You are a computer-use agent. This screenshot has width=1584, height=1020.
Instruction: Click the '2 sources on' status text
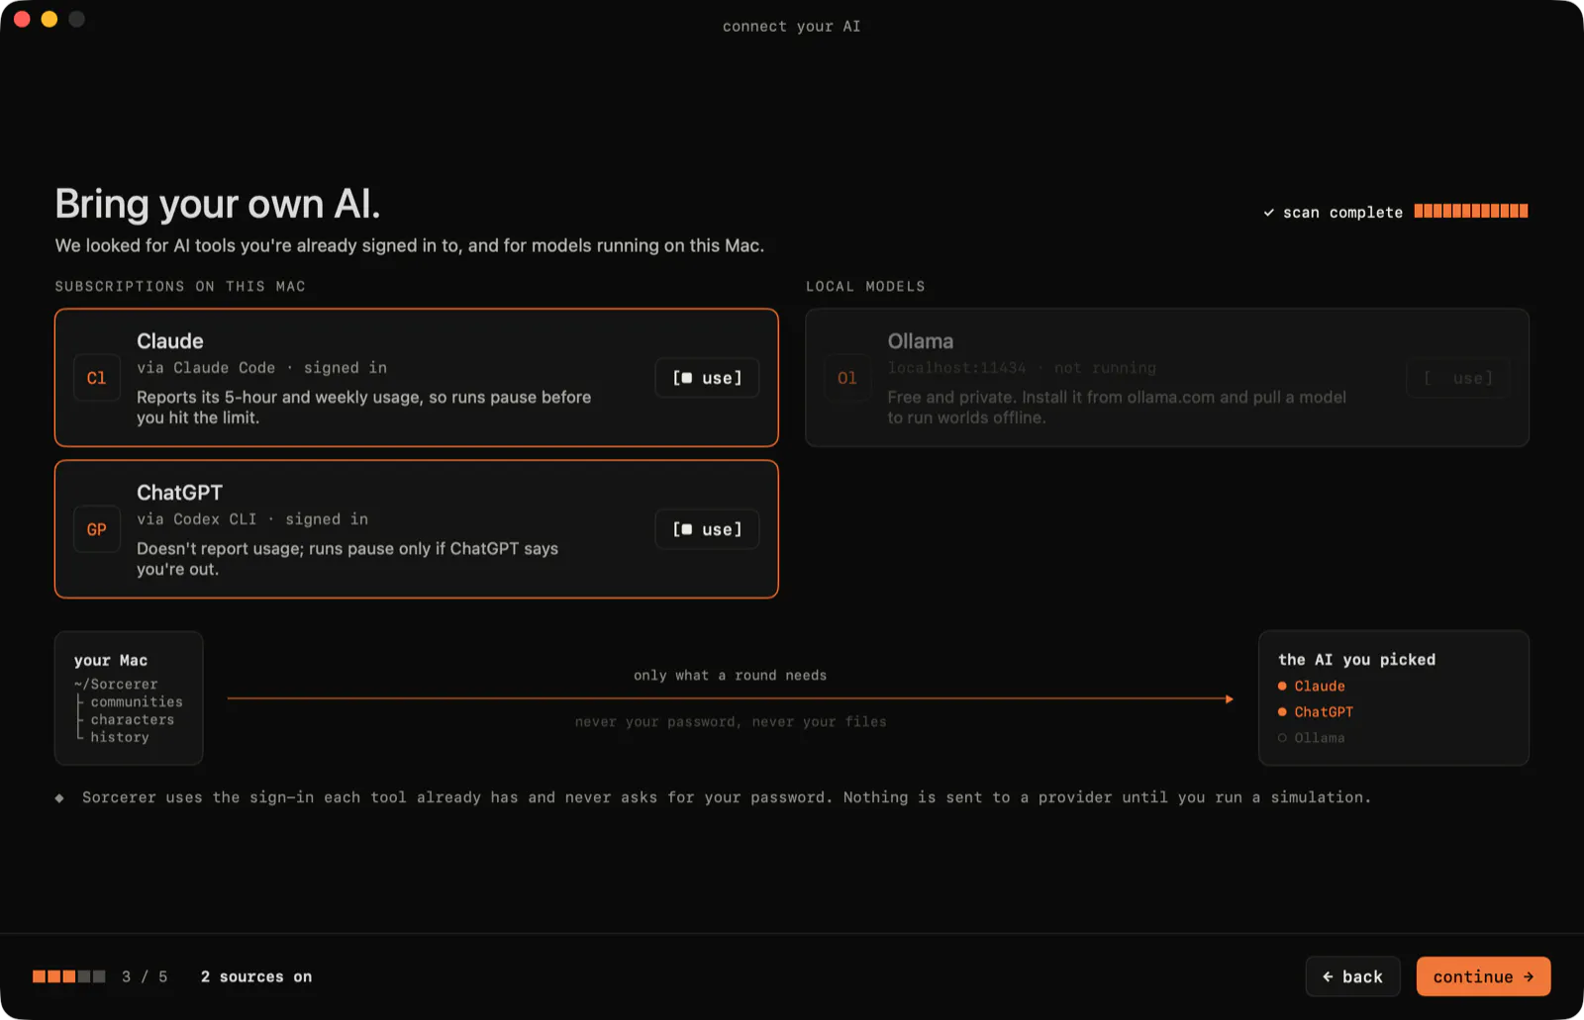click(x=256, y=976)
